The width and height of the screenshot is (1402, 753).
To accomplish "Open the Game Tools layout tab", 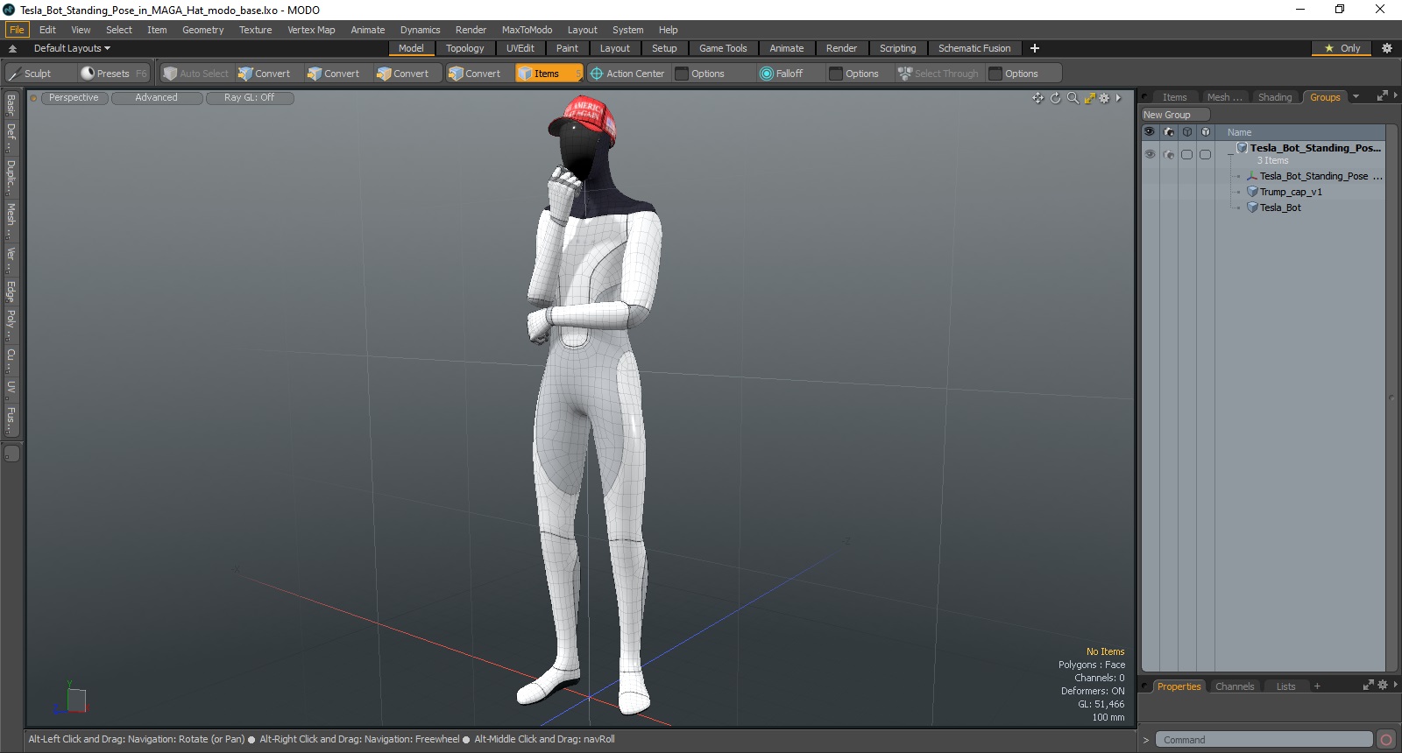I will pyautogui.click(x=723, y=48).
